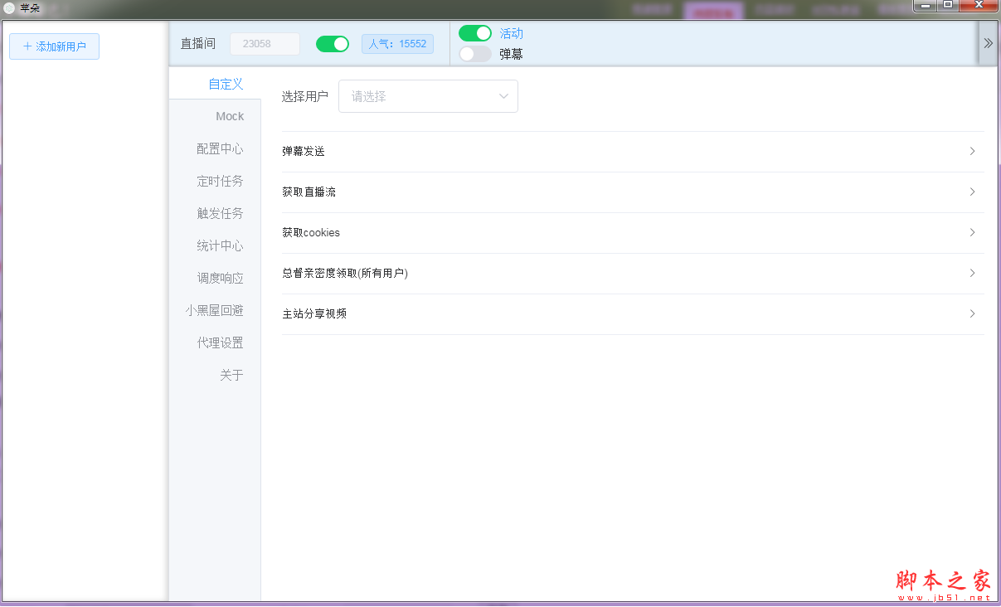Click the 添加新用户 add user button
1001x607 pixels.
[x=55, y=46]
